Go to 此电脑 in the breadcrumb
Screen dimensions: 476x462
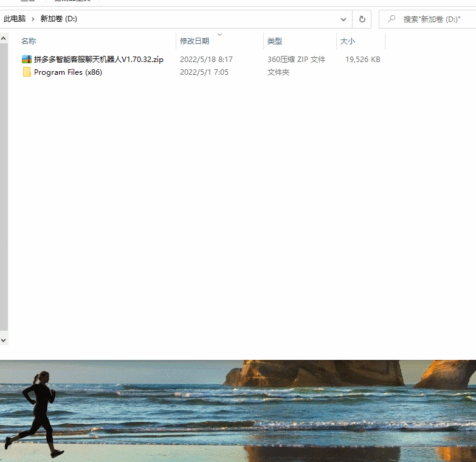click(x=14, y=19)
